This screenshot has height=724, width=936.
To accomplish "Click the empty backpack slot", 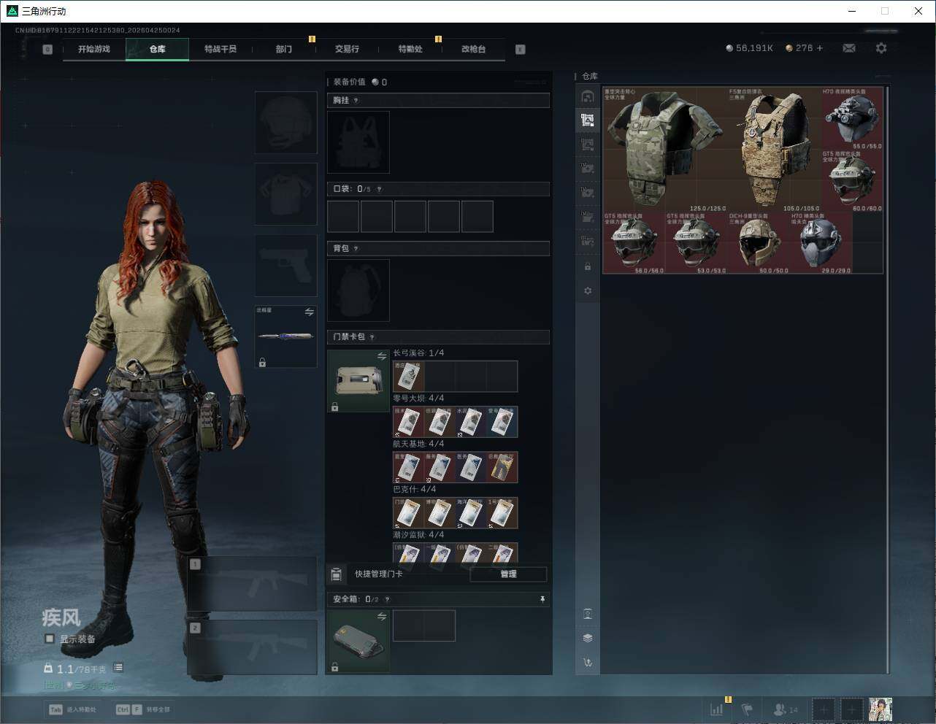I will click(x=358, y=290).
